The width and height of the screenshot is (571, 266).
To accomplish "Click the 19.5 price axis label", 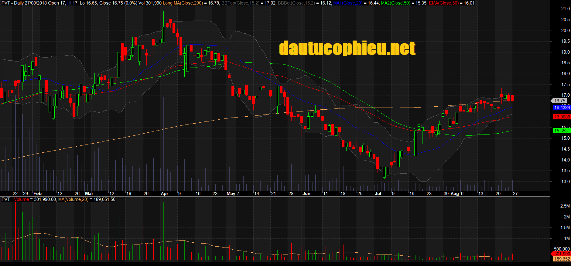I will pos(565,41).
